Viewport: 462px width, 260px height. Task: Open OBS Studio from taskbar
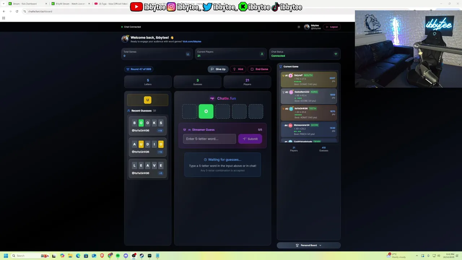point(134,256)
